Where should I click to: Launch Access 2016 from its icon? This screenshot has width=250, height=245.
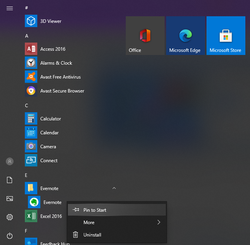[x=31, y=49]
